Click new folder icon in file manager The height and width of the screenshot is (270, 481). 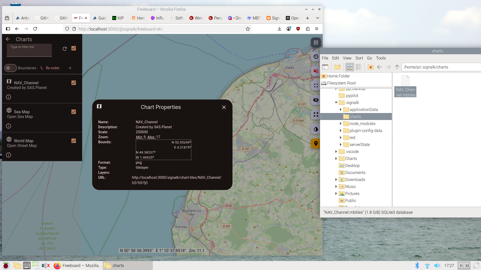point(337,67)
